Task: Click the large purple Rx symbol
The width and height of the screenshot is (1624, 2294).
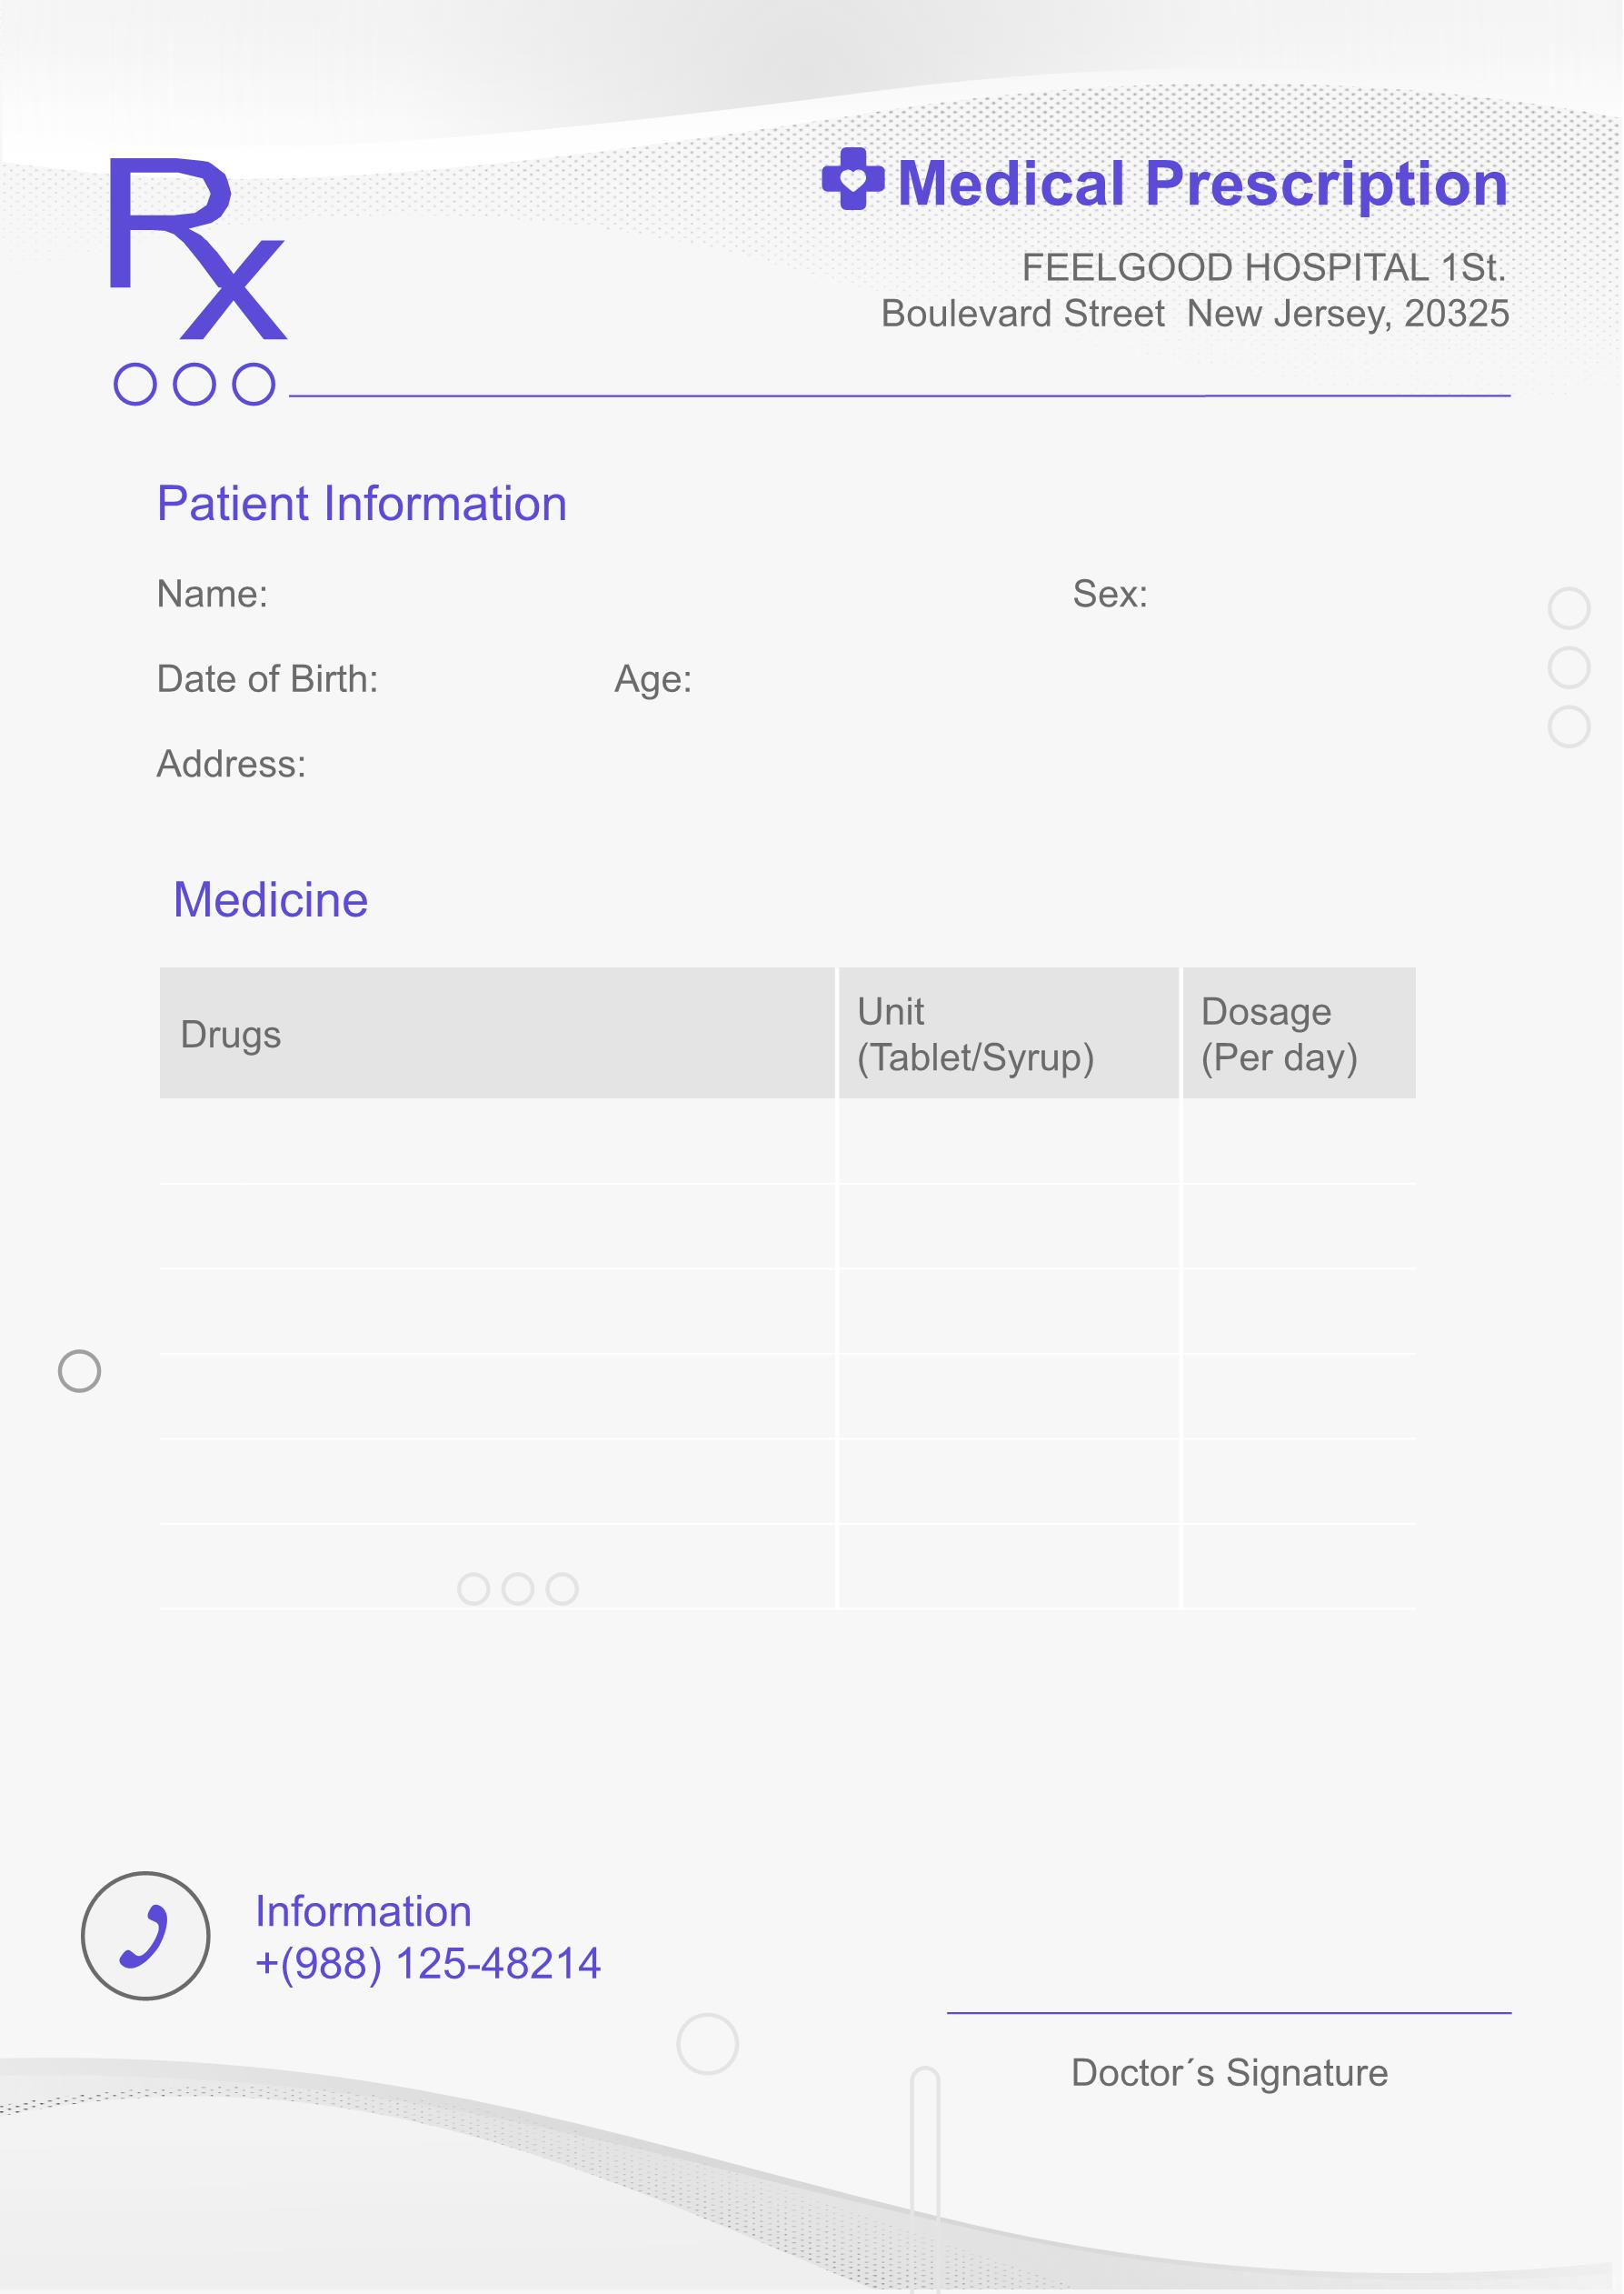Action: pyautogui.click(x=197, y=248)
